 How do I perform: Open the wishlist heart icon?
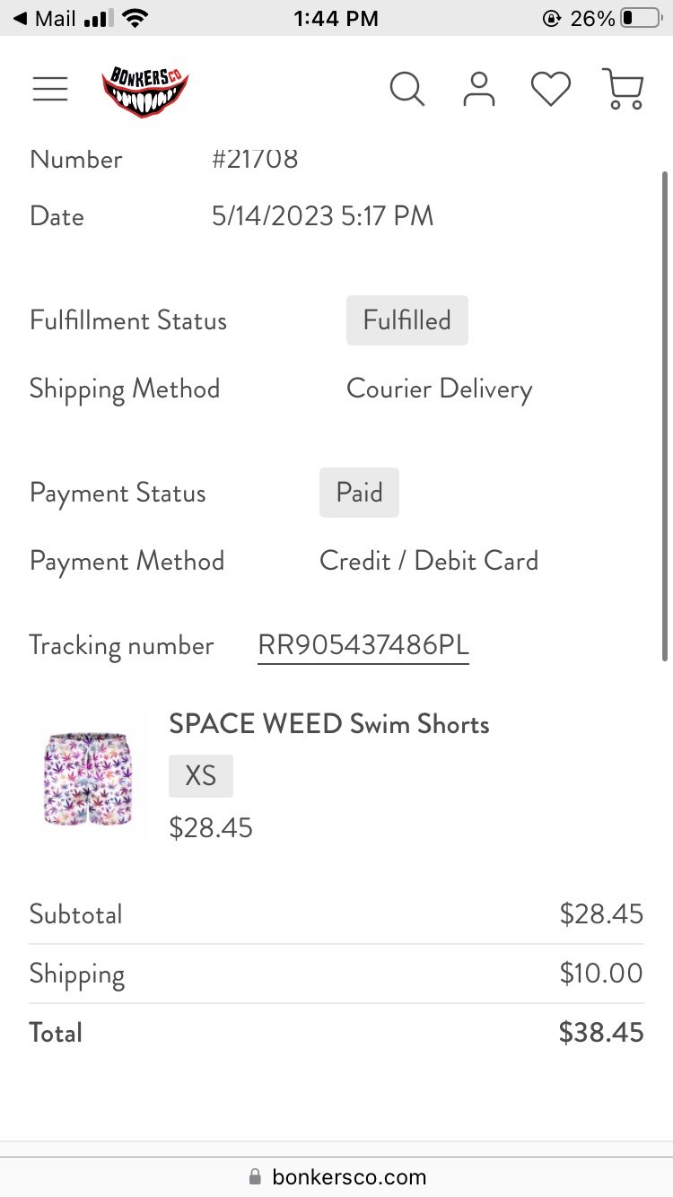click(551, 89)
